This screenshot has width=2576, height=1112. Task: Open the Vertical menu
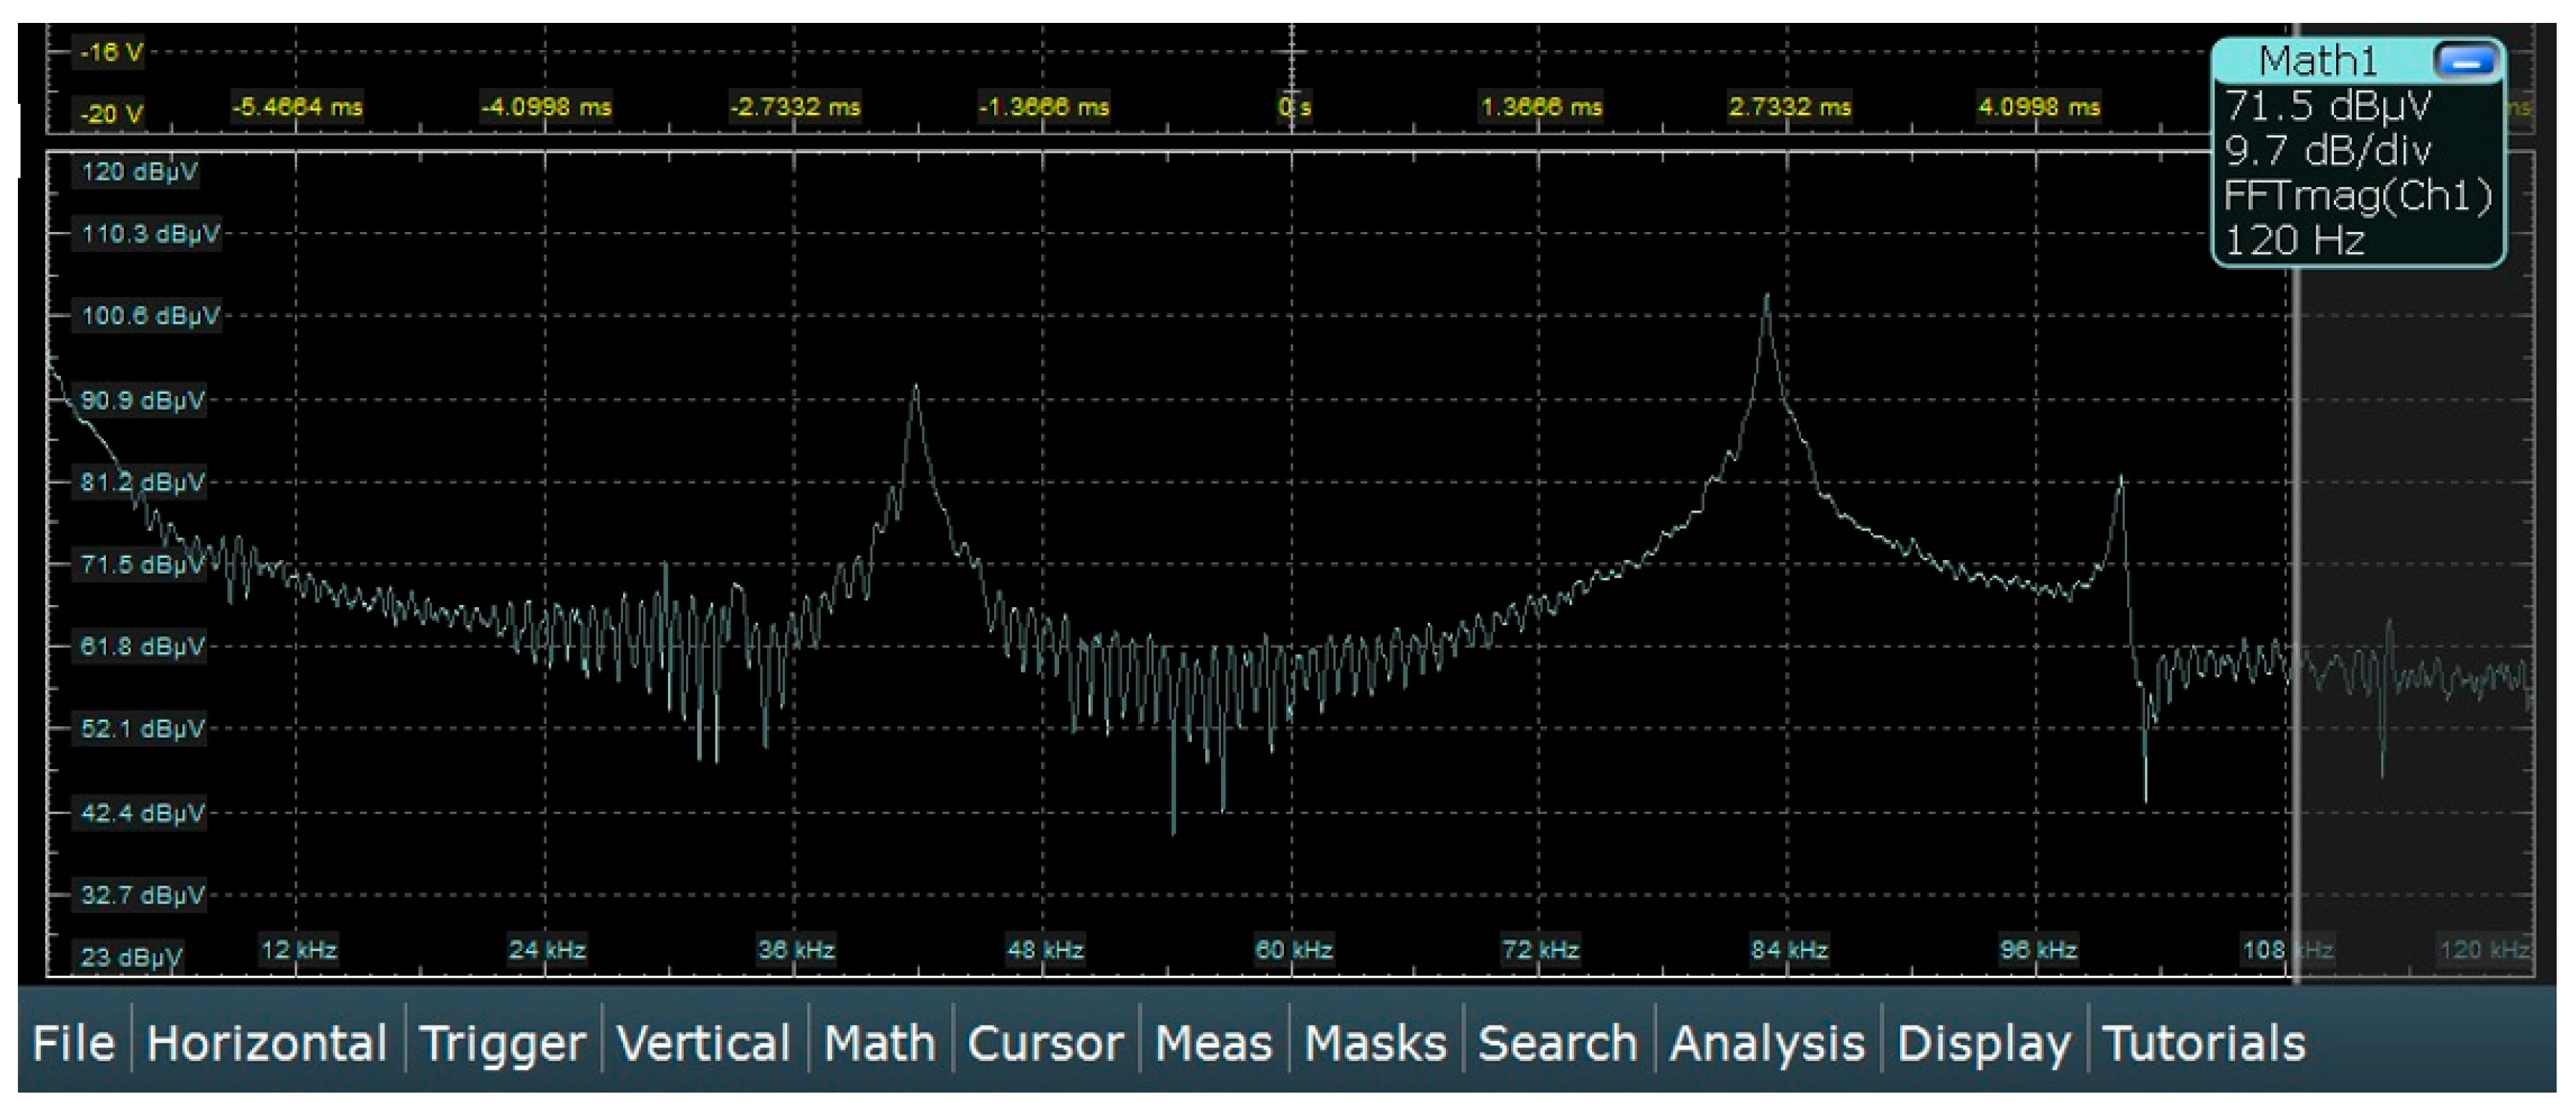(x=704, y=1043)
